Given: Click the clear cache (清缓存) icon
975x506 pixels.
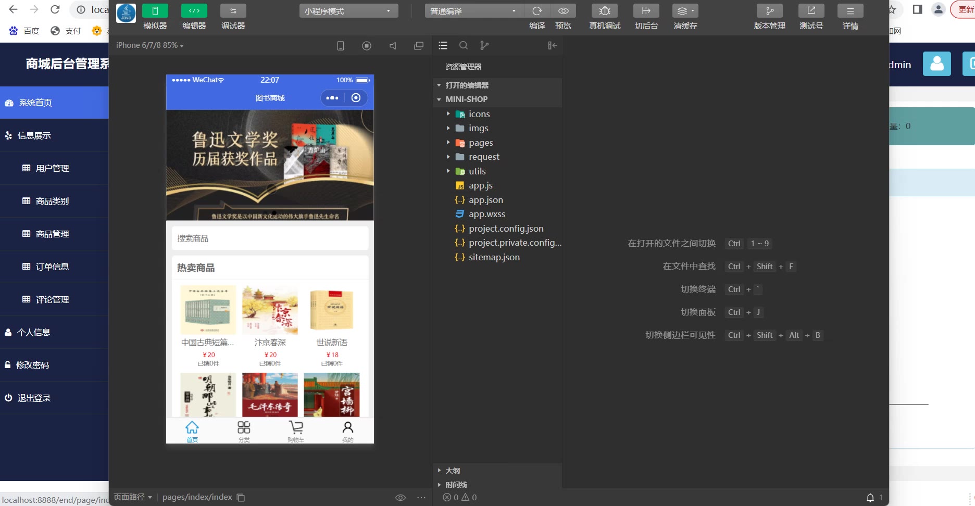Looking at the screenshot, I should pos(685,11).
